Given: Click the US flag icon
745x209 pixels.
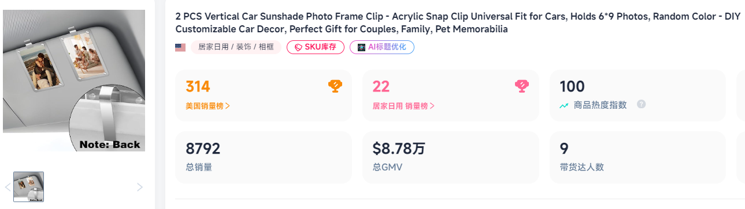Looking at the screenshot, I should [180, 47].
